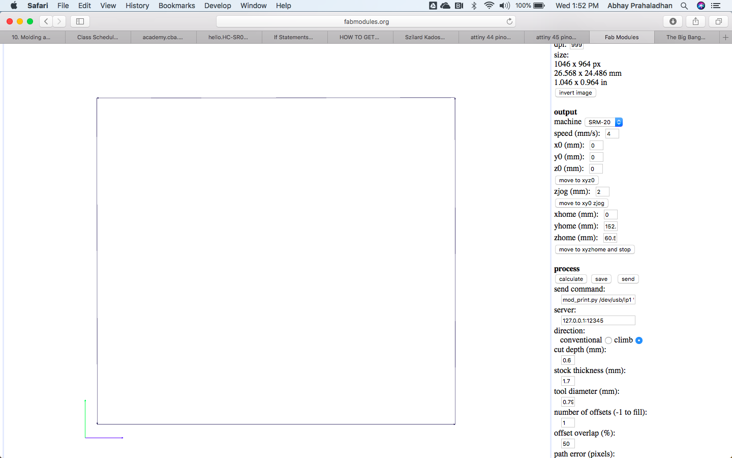Click the send command input field
Image resolution: width=732 pixels, height=458 pixels.
coord(598,300)
